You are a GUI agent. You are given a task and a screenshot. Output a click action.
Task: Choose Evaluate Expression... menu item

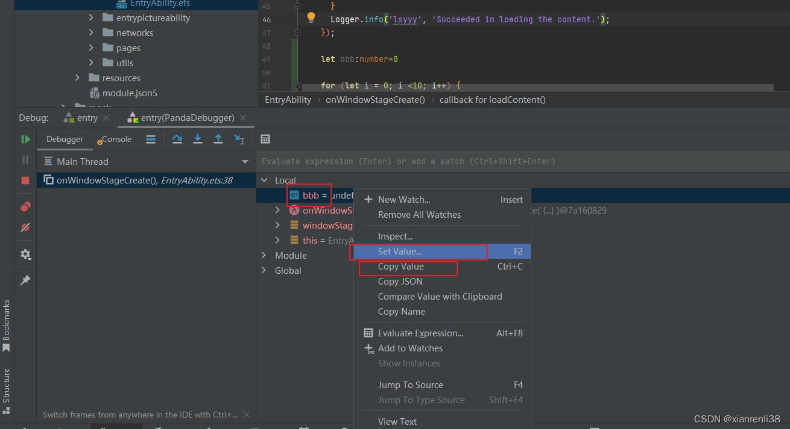tap(442, 333)
